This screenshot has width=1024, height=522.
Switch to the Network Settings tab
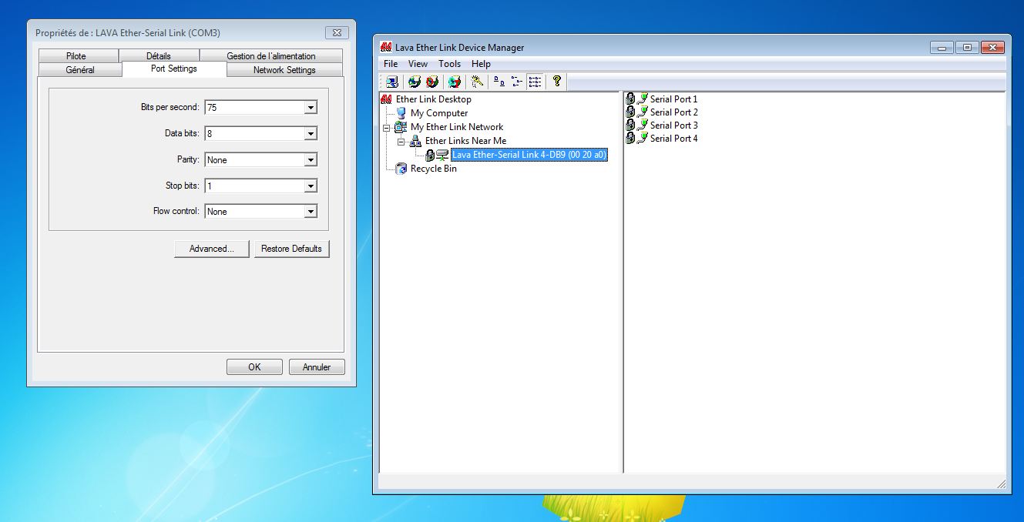click(284, 70)
